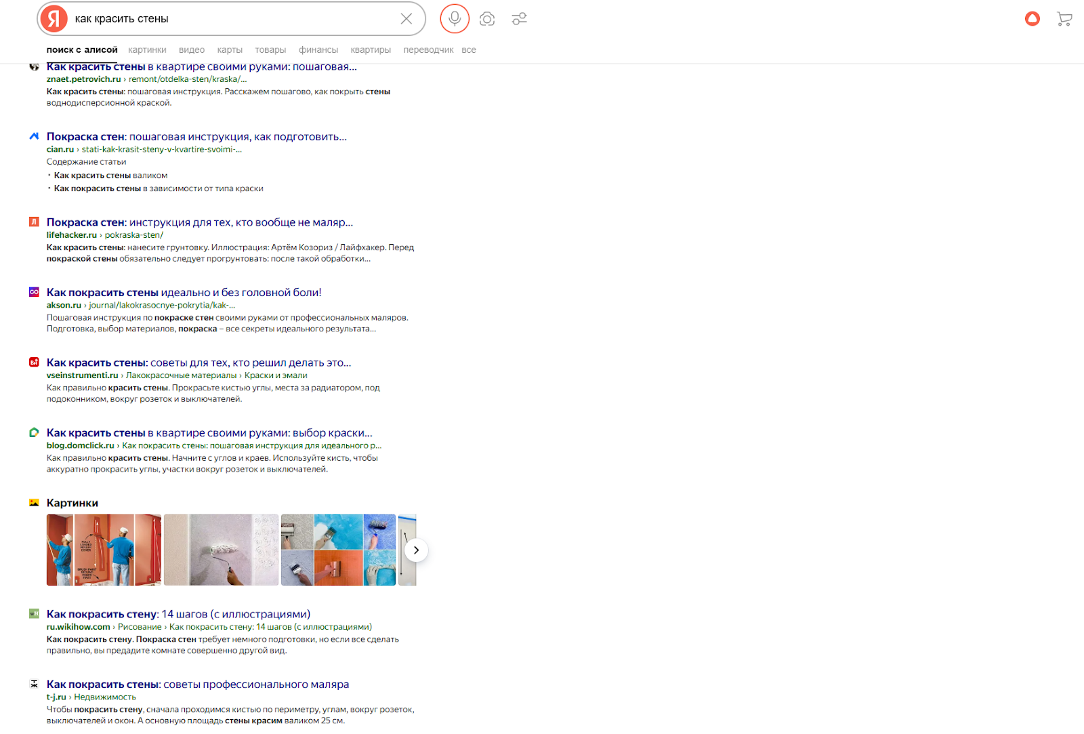The image size is (1084, 734).
Task: Open akson.ru wall painting article link
Action: pyautogui.click(x=184, y=293)
